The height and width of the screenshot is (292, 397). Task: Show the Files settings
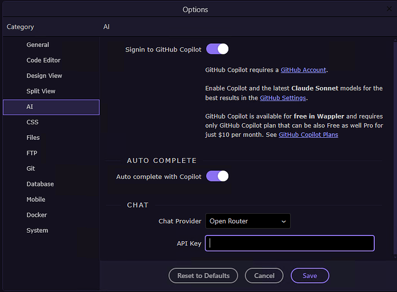[x=51, y=138]
